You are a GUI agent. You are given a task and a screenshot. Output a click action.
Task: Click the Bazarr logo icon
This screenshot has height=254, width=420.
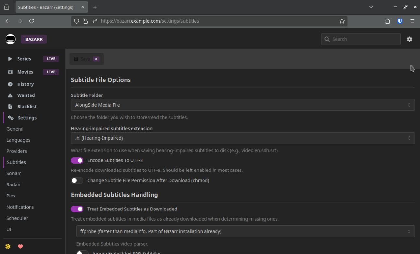pyautogui.click(x=10, y=39)
